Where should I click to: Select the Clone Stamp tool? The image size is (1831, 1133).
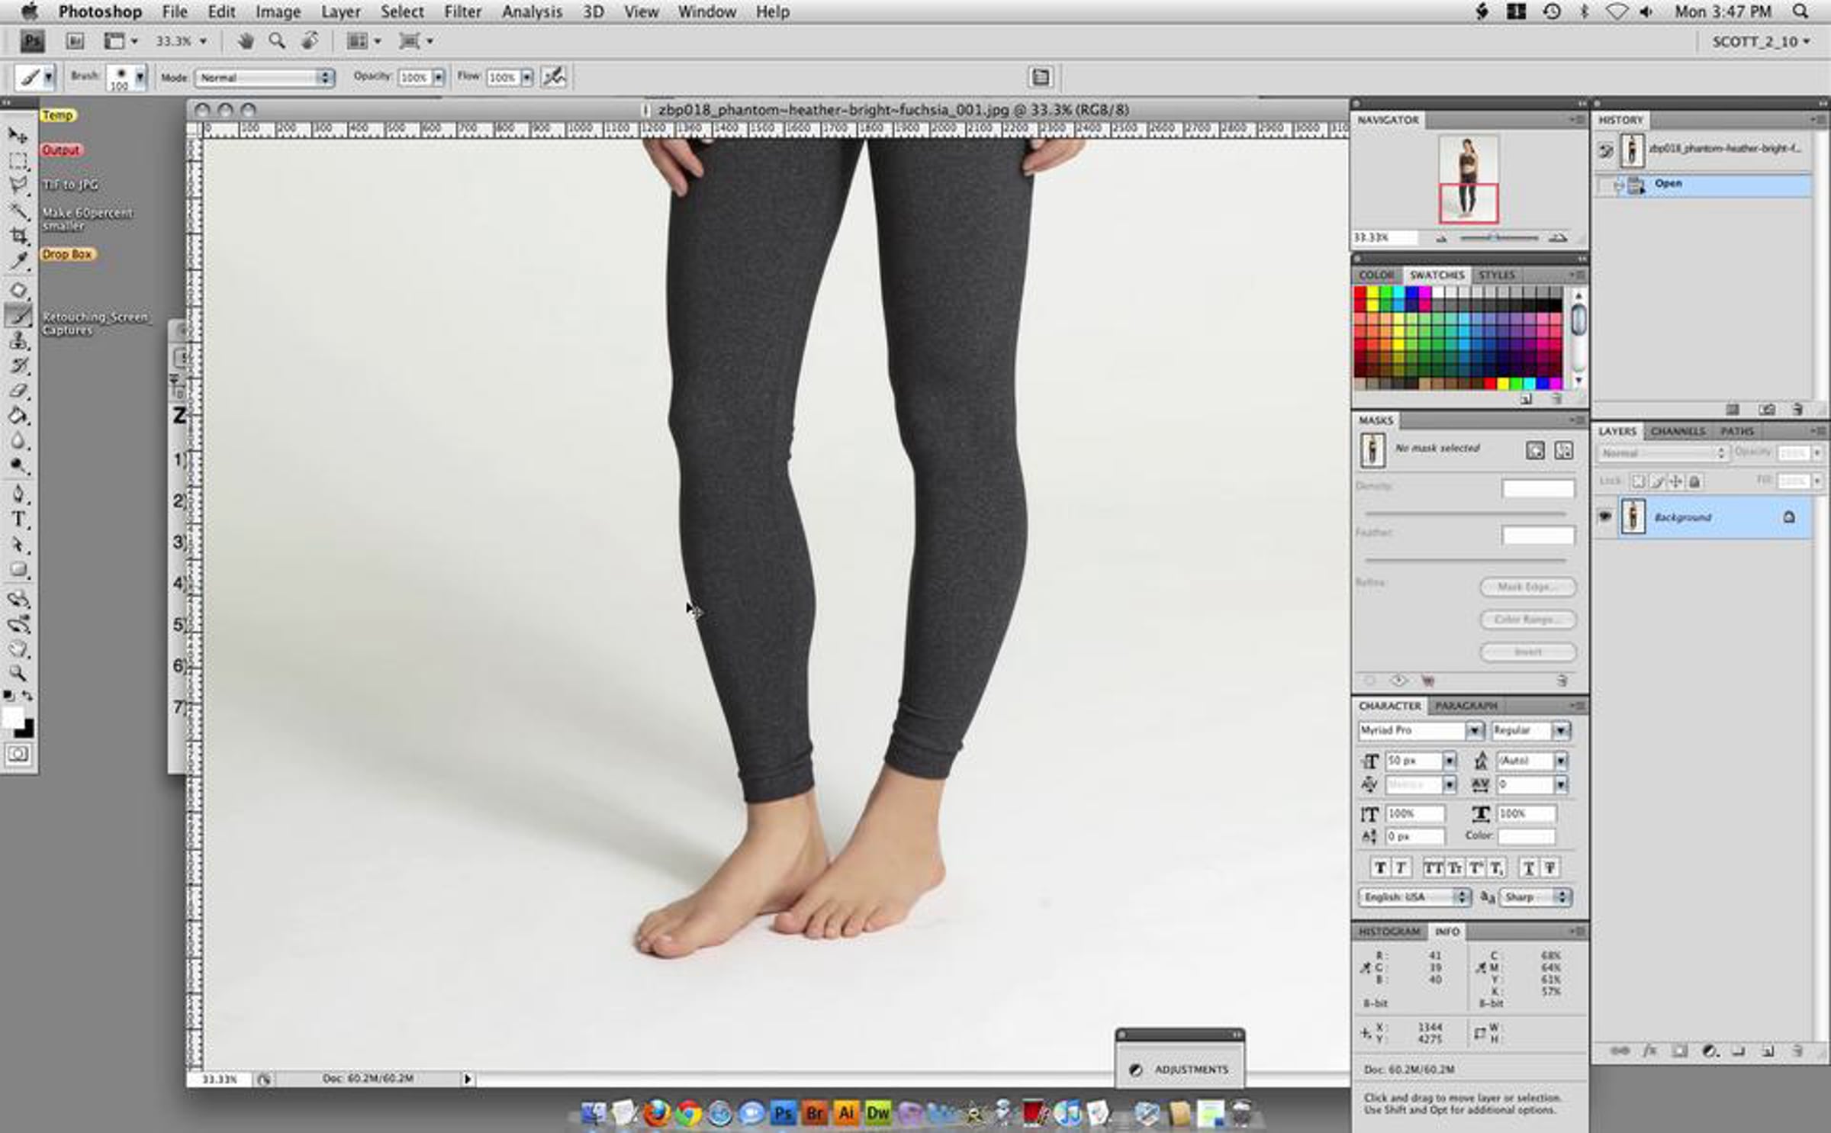coord(18,341)
